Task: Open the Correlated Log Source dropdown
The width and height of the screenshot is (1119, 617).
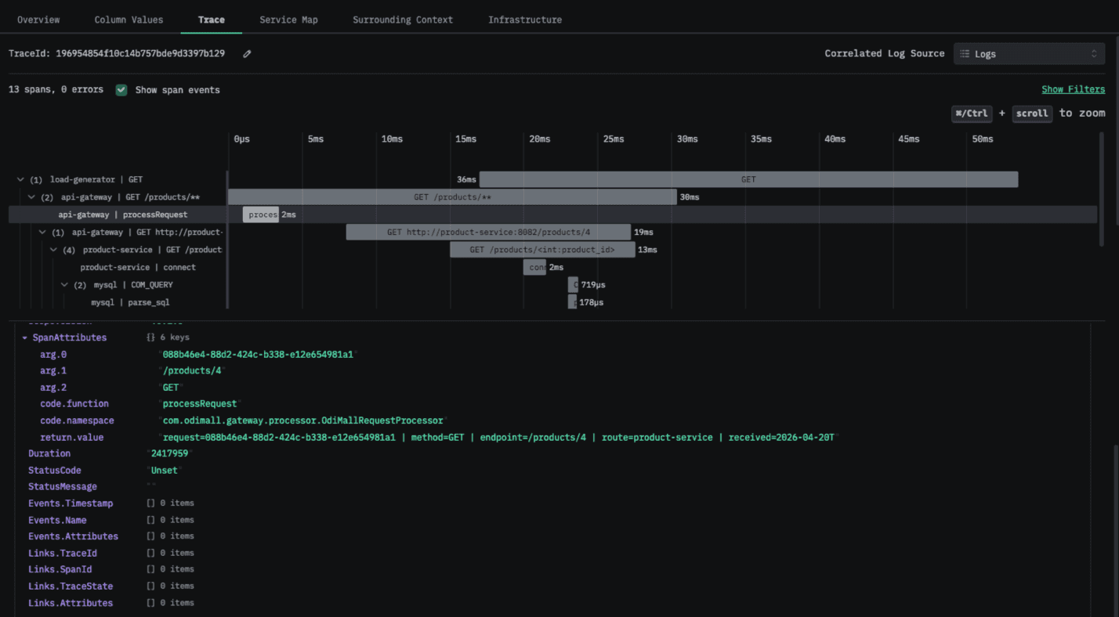Action: pyautogui.click(x=1029, y=54)
